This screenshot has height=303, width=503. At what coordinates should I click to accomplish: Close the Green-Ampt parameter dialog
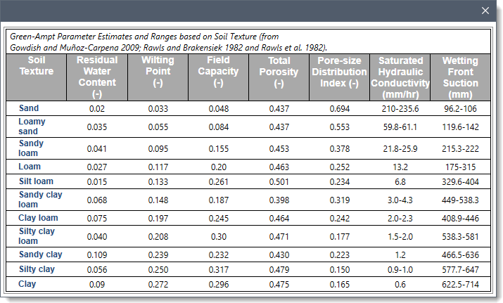(x=485, y=11)
